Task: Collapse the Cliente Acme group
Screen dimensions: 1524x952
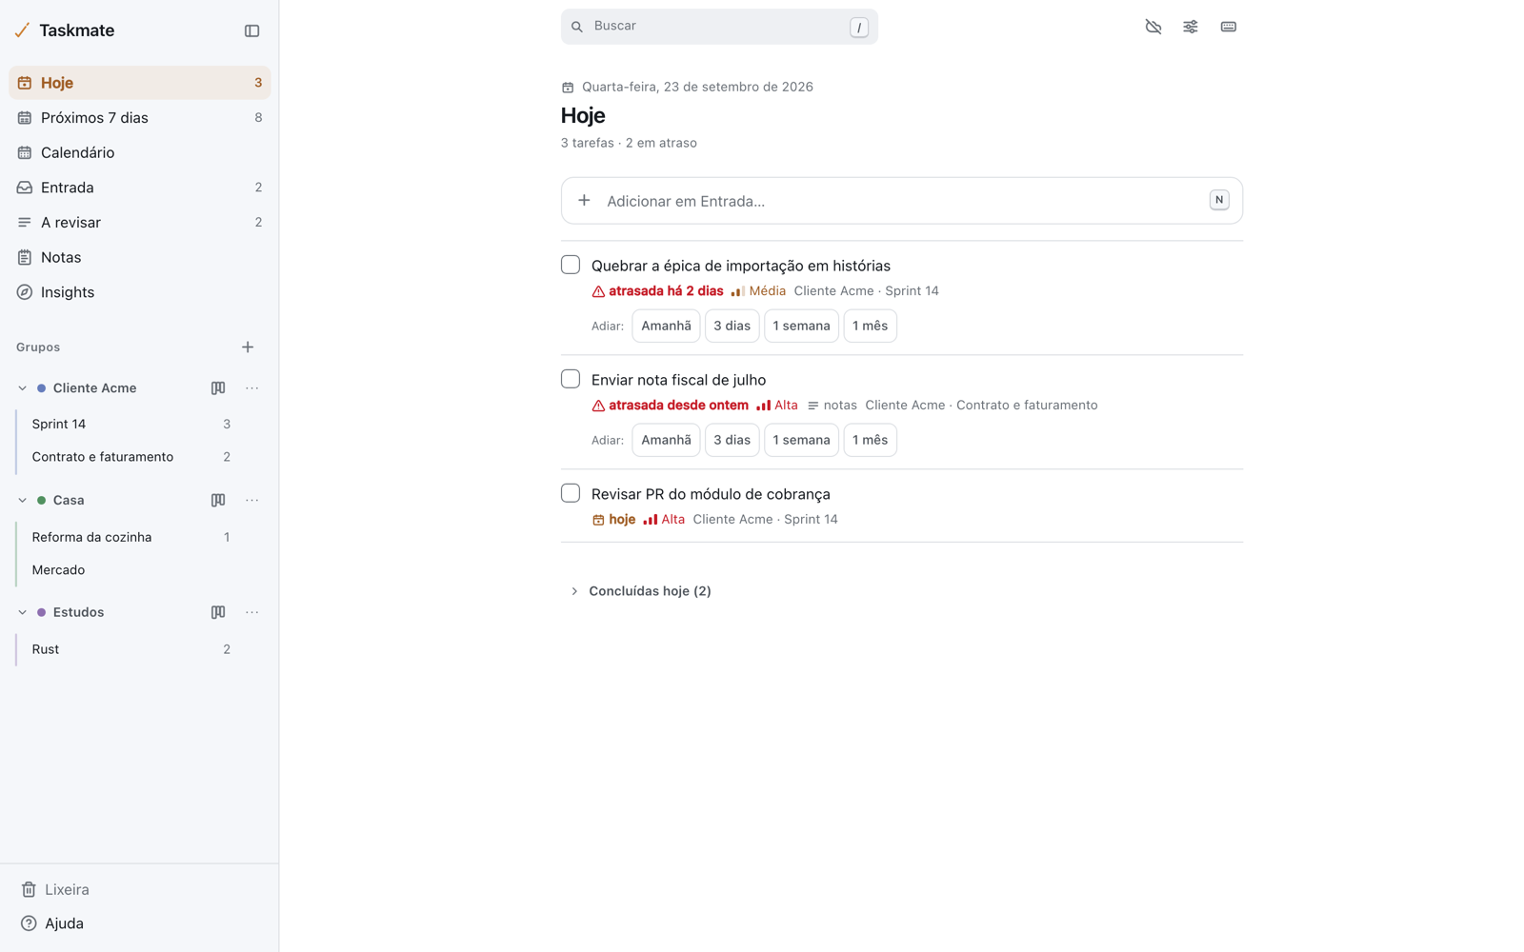Action: (x=22, y=388)
